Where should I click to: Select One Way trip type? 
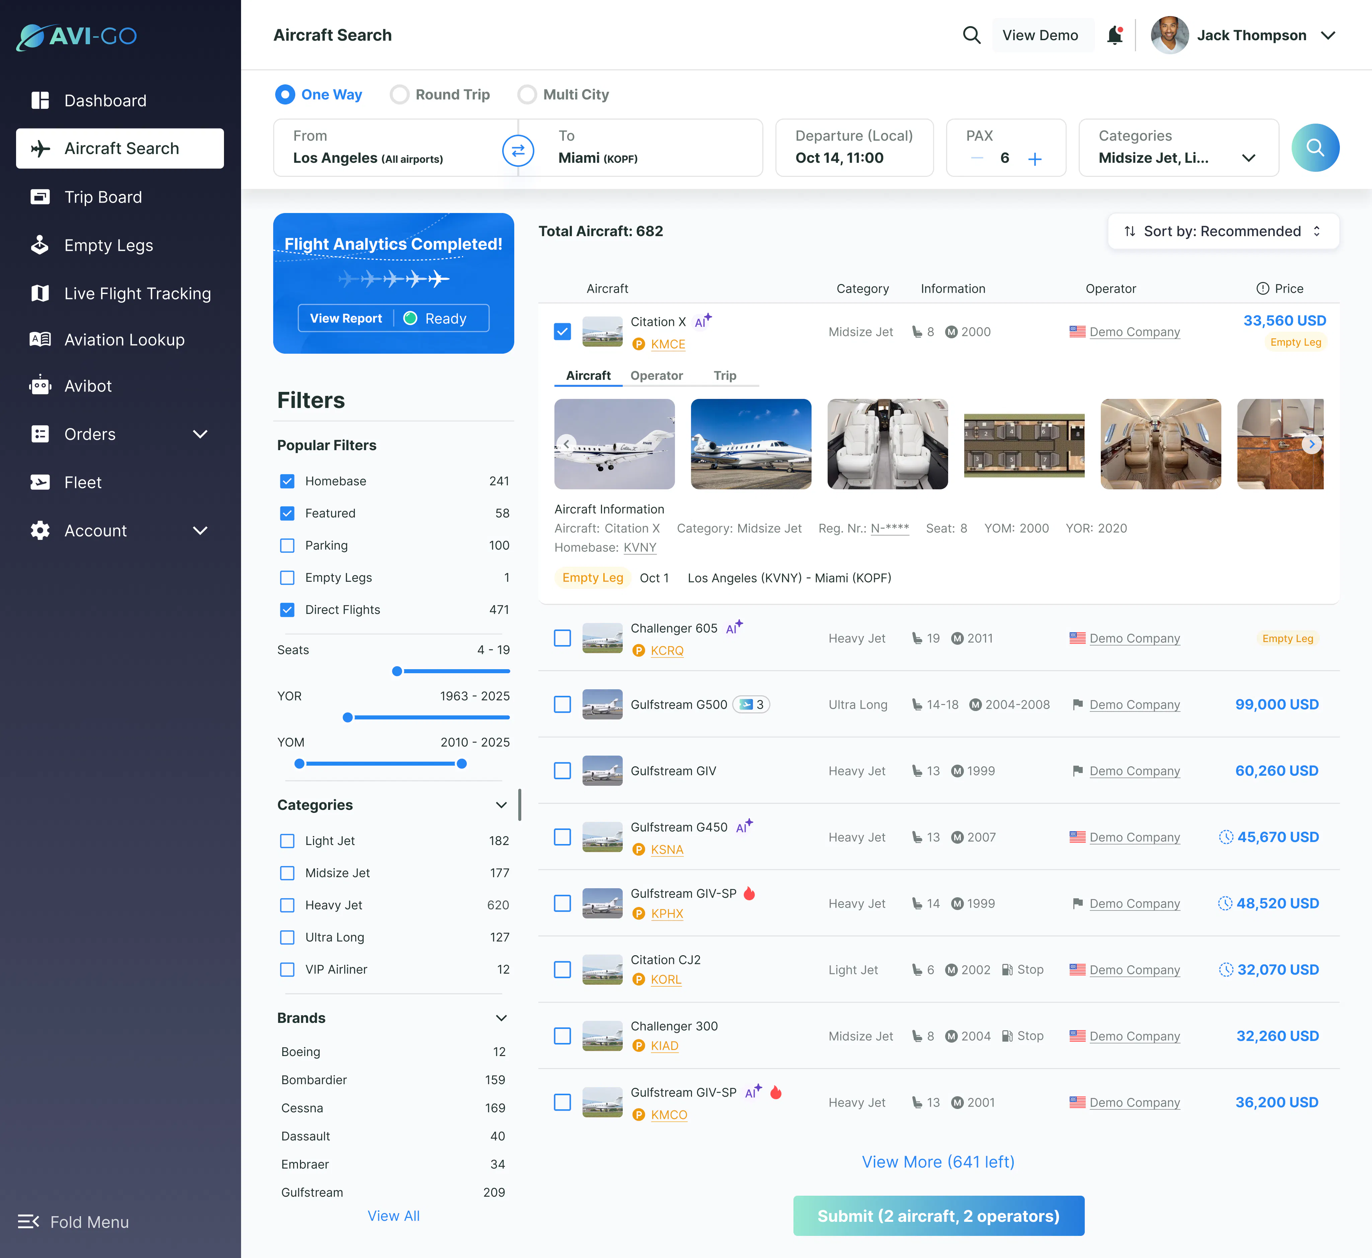[x=318, y=95]
